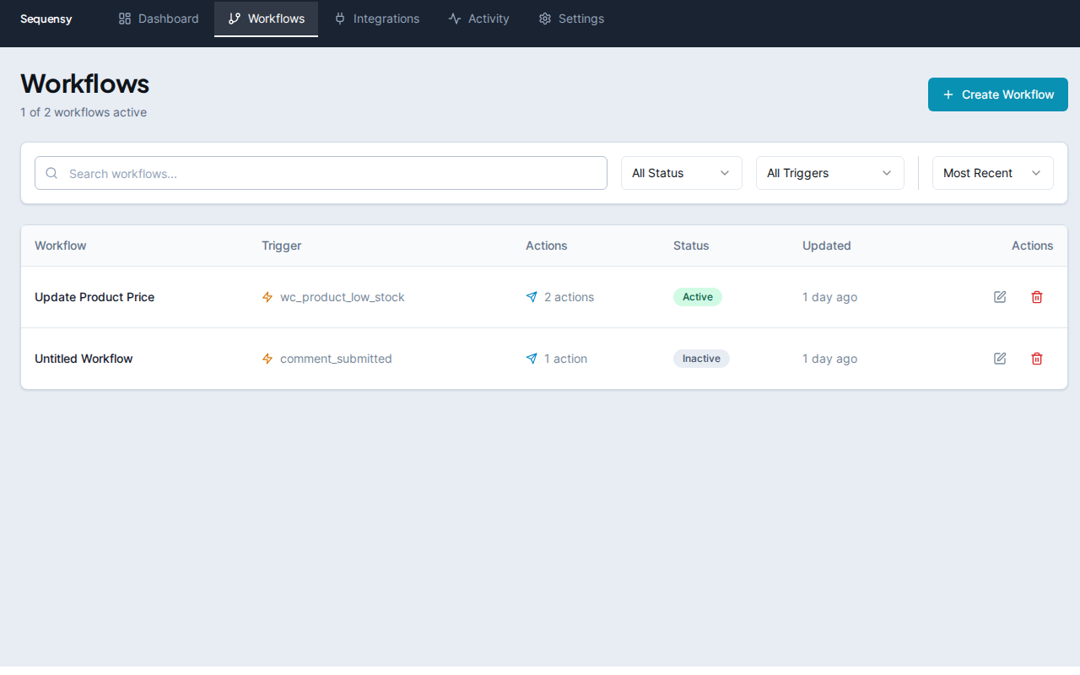Open the edit icon for Untitled Workflow
Viewport: 1080px width, 675px height.
999,358
